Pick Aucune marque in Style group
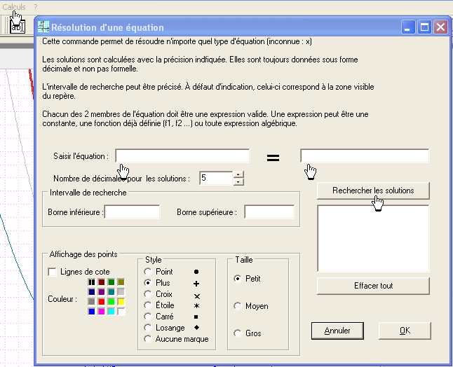The image size is (453, 367). click(148, 339)
